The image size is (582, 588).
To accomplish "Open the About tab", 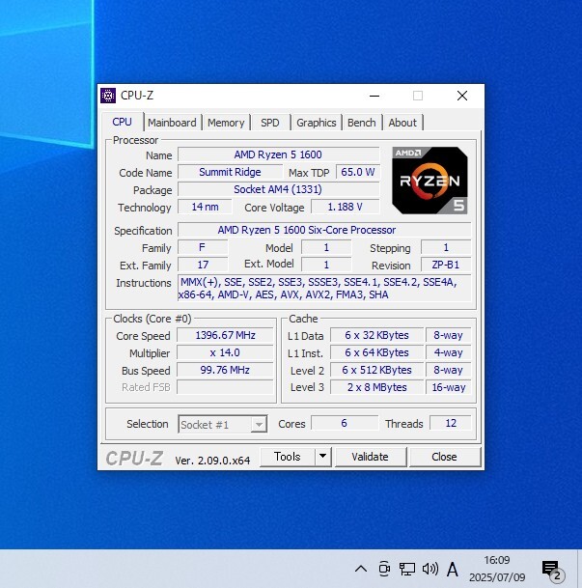I will tap(402, 123).
